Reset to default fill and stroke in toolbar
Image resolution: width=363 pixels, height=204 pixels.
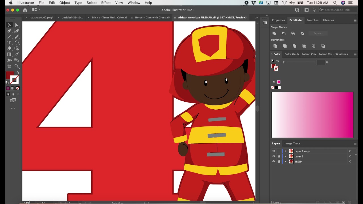pyautogui.click(x=7, y=82)
